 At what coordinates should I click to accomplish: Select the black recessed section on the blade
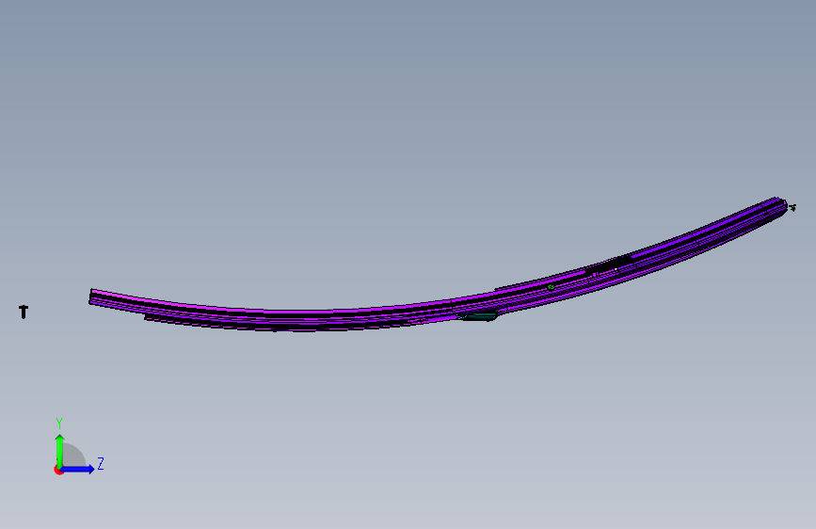tap(608, 265)
